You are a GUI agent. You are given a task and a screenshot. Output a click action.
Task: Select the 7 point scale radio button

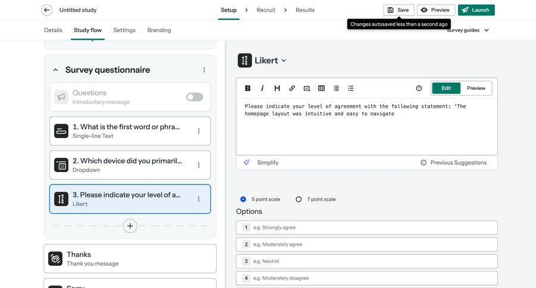coord(299,199)
